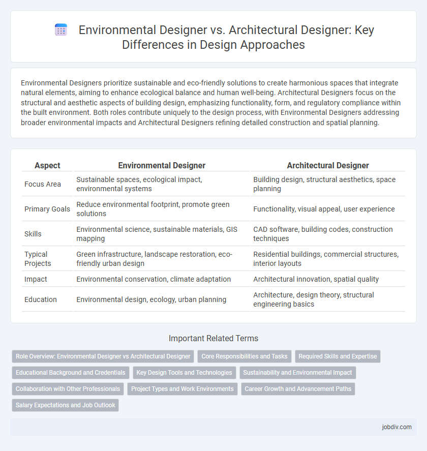This screenshot has width=427, height=451.
Task: Open 'Salary Expectations and Job Outlook' tag
Action: point(65,405)
